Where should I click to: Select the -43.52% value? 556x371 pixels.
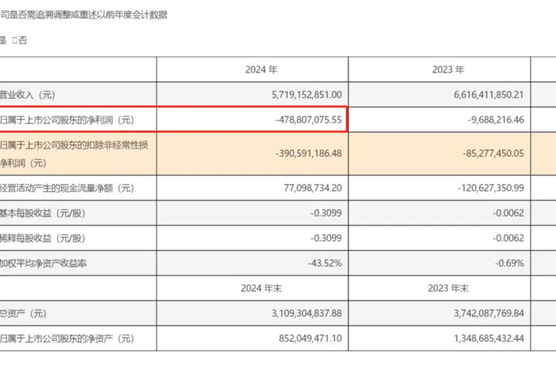point(325,263)
